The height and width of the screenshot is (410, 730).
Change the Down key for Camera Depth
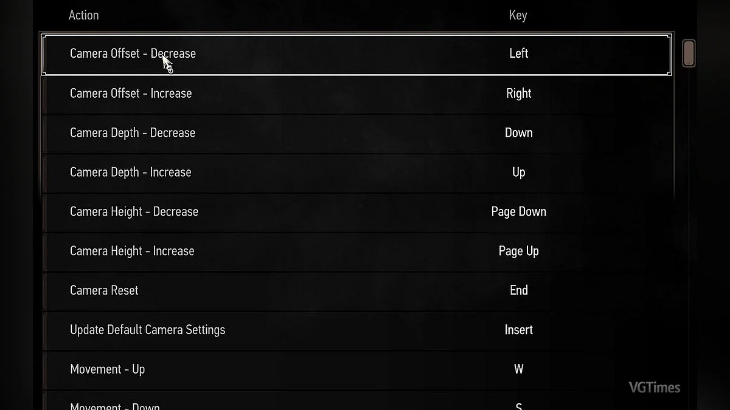point(518,133)
